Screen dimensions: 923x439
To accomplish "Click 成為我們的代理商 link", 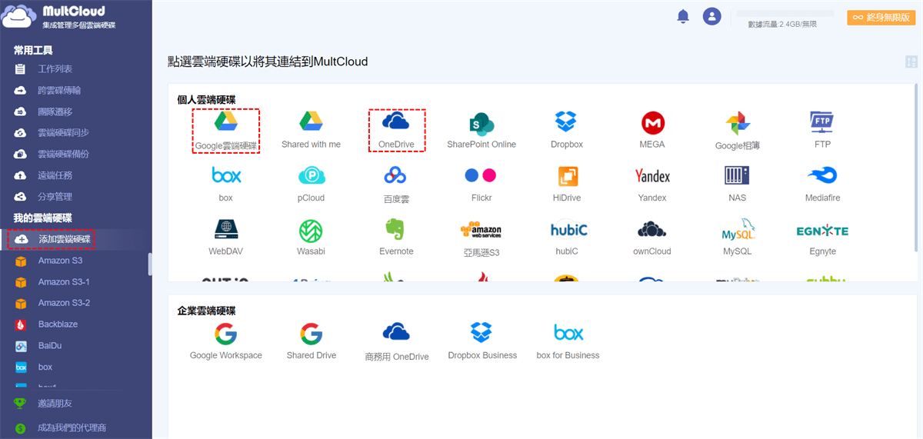I will (x=72, y=427).
